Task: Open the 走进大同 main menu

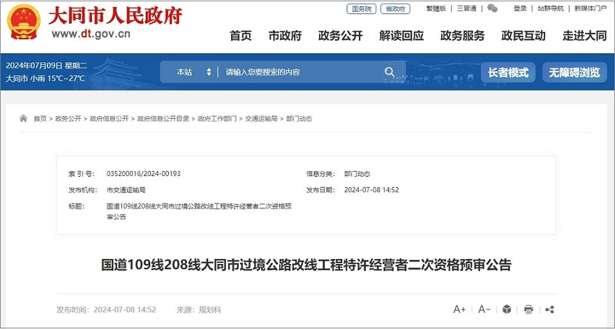Action: click(584, 36)
